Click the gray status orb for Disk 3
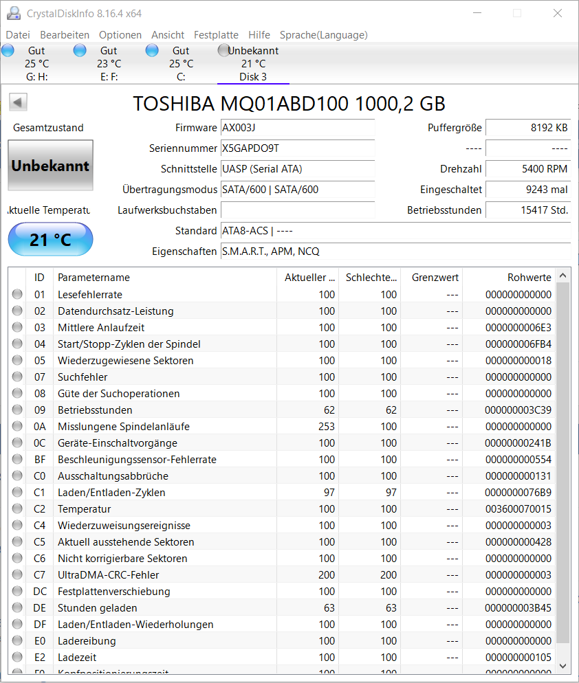Screen dimensions: 579x683 (223, 51)
